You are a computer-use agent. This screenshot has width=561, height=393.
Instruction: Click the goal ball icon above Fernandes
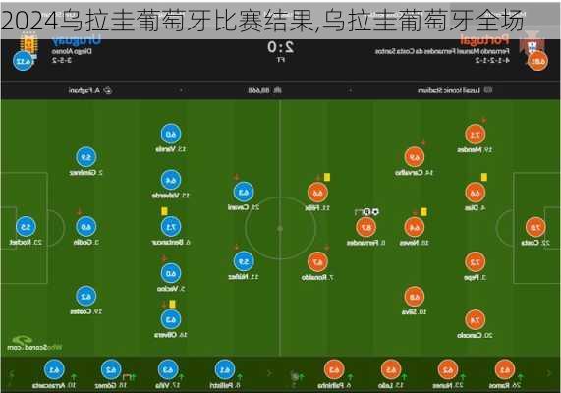[x=374, y=212]
